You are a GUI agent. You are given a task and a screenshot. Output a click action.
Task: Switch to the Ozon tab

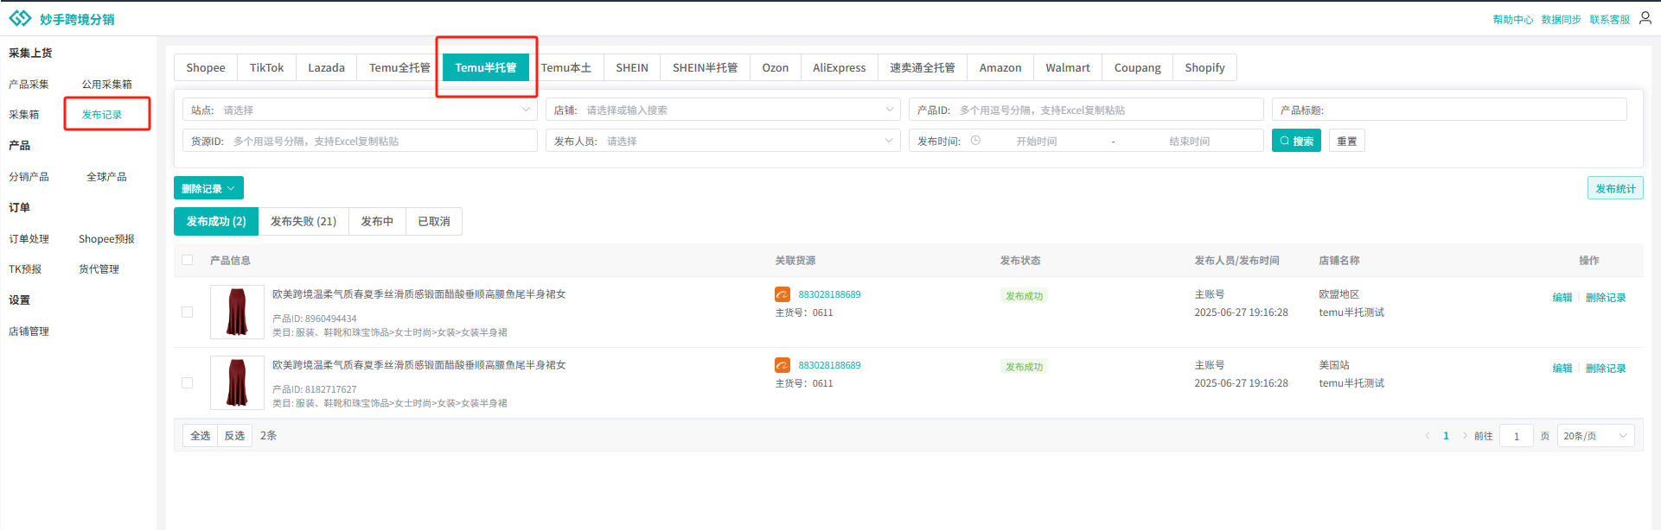coord(776,67)
